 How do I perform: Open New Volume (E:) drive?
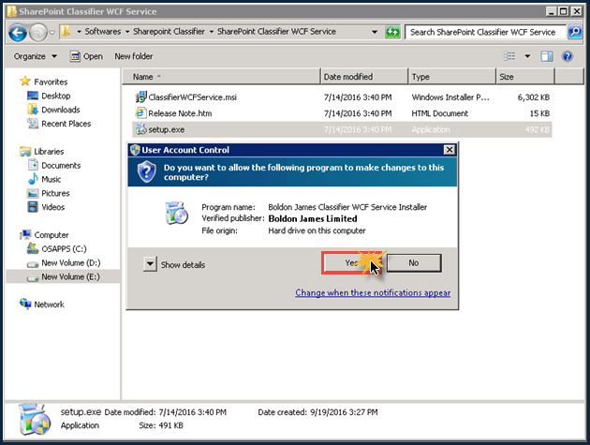pos(71,276)
